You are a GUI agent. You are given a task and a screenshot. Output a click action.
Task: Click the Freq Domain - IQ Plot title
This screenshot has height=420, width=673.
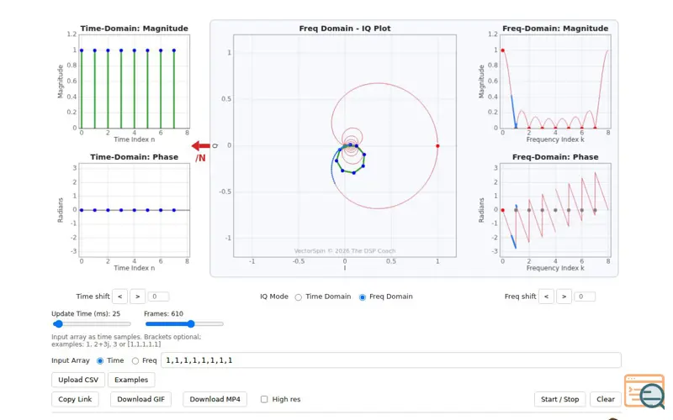pyautogui.click(x=345, y=29)
